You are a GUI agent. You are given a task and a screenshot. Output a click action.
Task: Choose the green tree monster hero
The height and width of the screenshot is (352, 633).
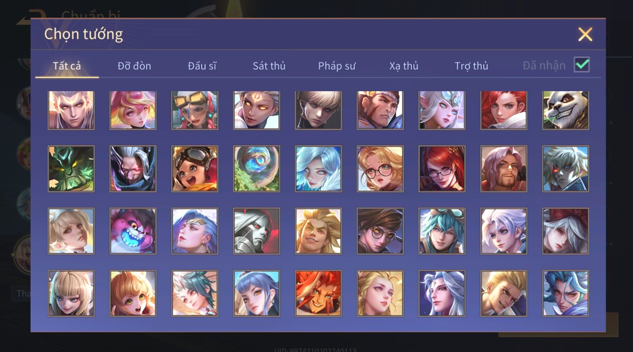71,169
